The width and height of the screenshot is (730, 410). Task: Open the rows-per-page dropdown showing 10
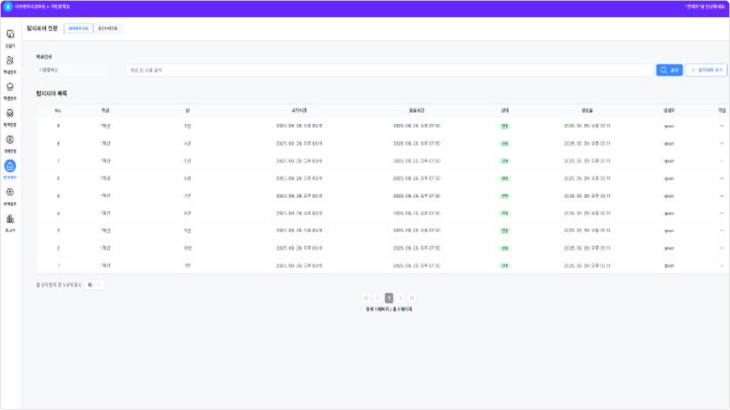[94, 285]
